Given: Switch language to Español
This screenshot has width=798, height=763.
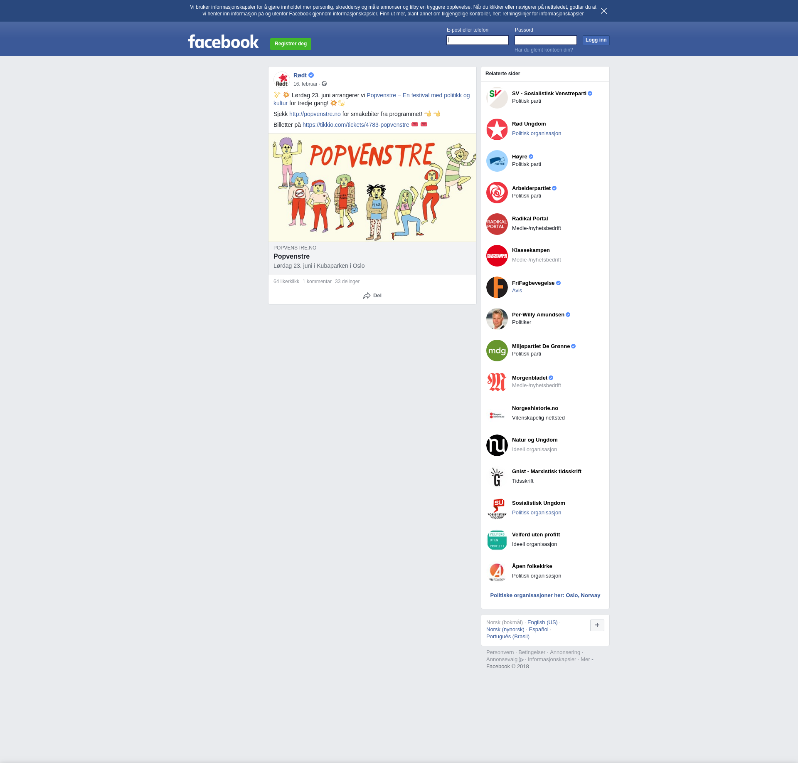Looking at the screenshot, I should coord(539,630).
